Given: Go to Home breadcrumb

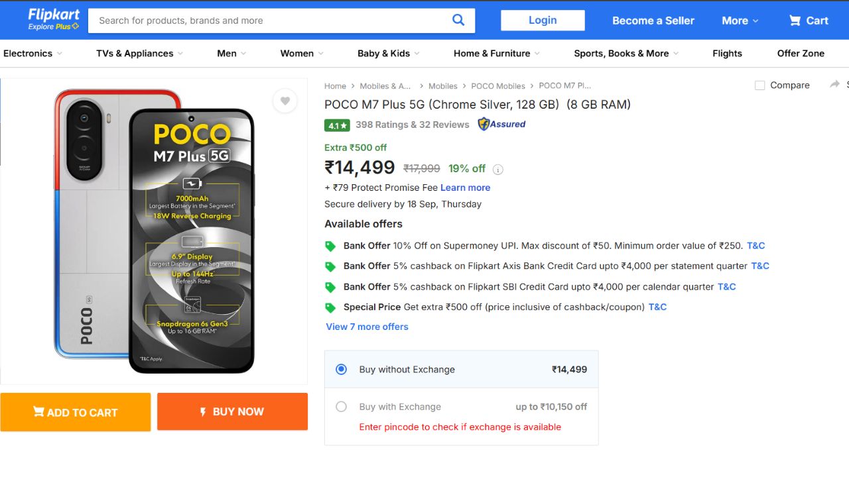Looking at the screenshot, I should [x=335, y=86].
